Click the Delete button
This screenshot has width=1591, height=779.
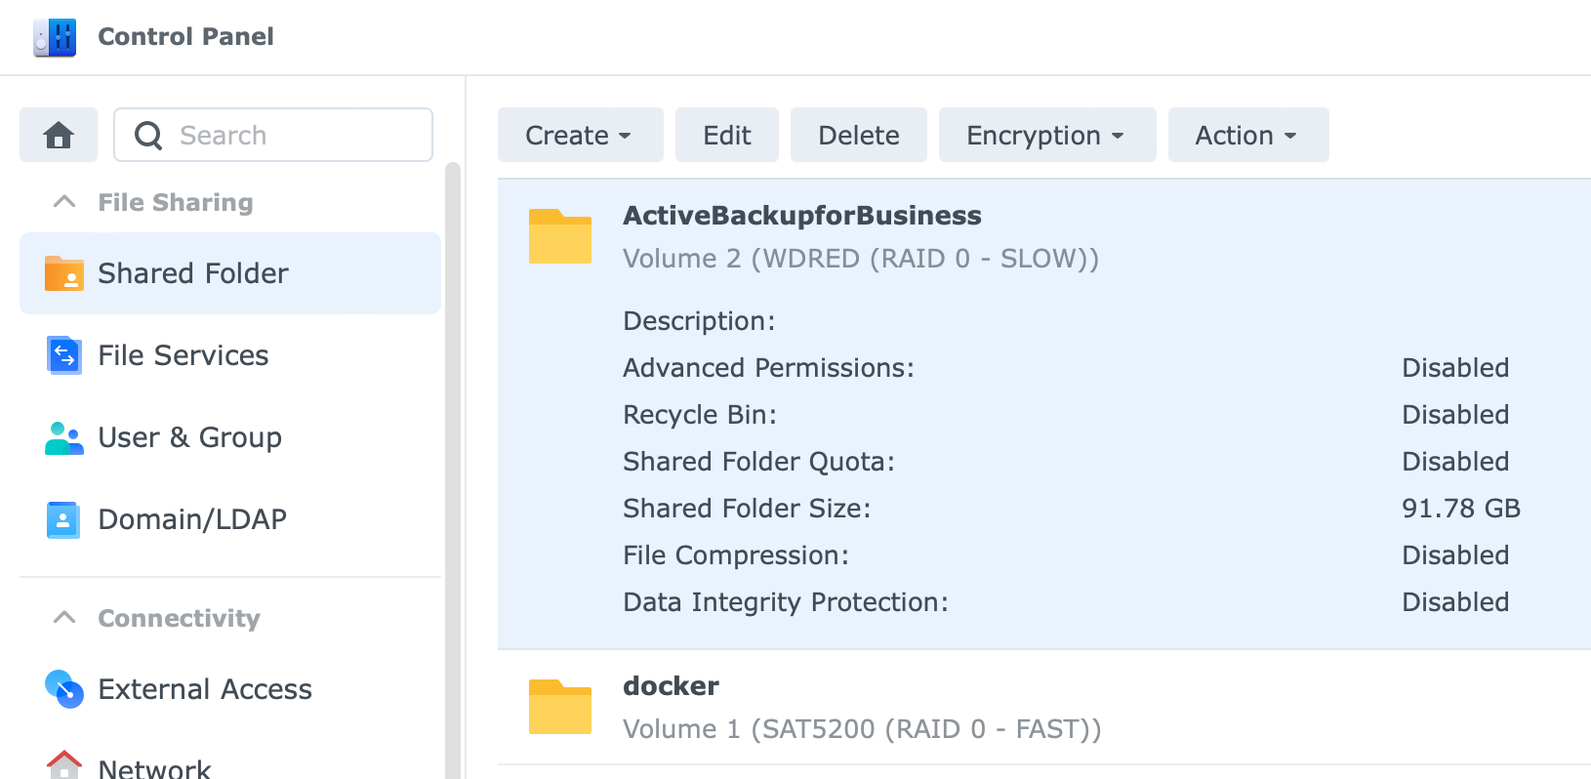click(859, 135)
